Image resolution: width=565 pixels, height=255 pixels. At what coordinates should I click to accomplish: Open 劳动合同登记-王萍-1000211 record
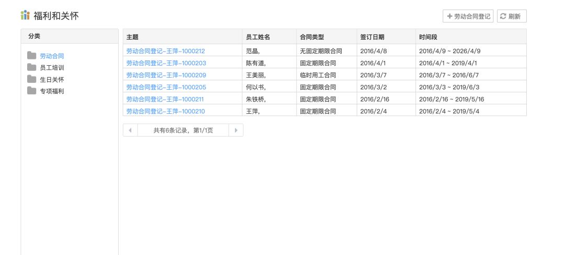165,99
